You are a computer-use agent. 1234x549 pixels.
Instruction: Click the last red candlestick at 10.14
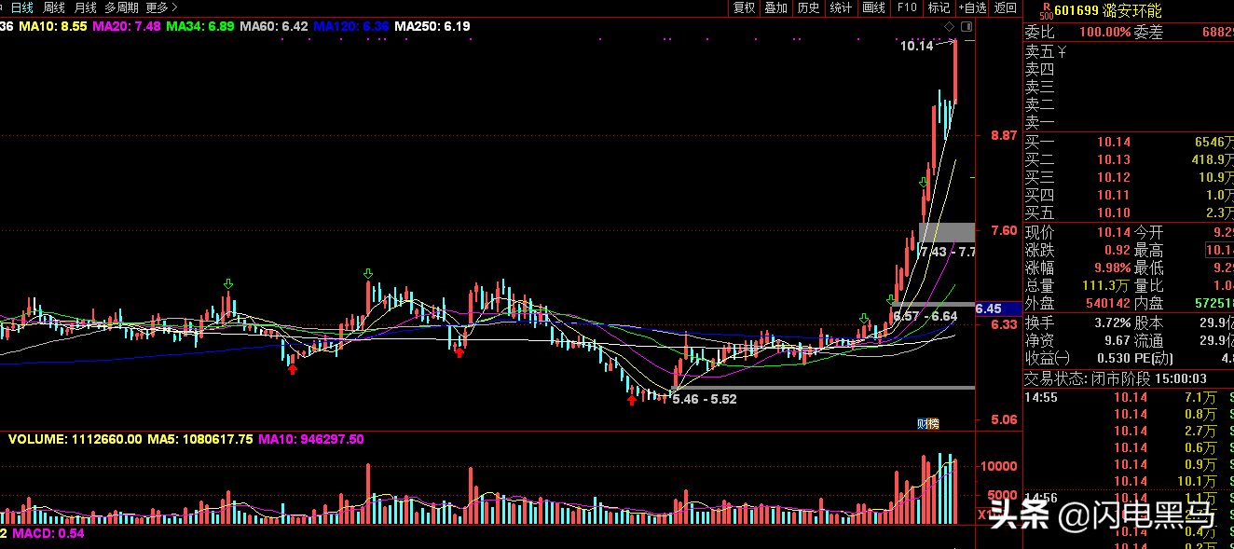coord(954,71)
